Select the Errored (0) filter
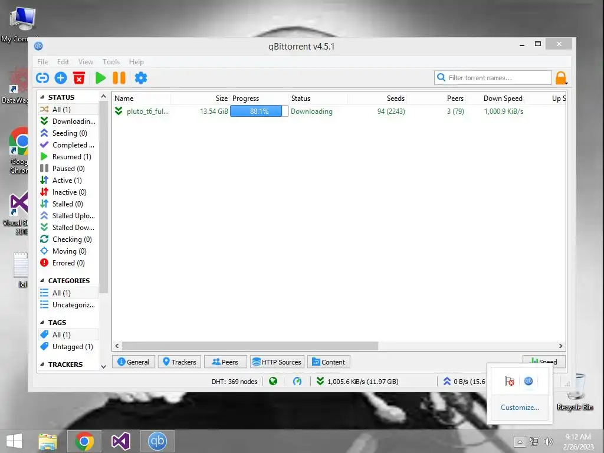Viewport: 604px width, 453px height. (x=68, y=263)
